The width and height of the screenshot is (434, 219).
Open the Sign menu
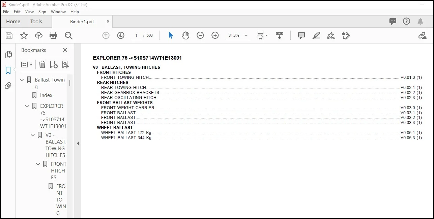[x=42, y=11]
